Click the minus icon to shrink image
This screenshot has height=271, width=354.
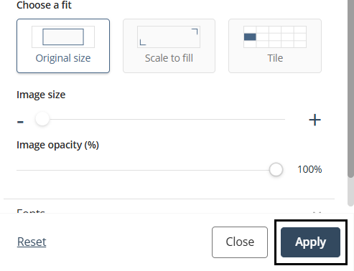tap(20, 122)
